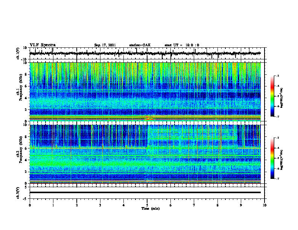Viewport: 298px width, 230px height.
Task: Click the "Time (min)" x-axis label
Action: point(151,209)
